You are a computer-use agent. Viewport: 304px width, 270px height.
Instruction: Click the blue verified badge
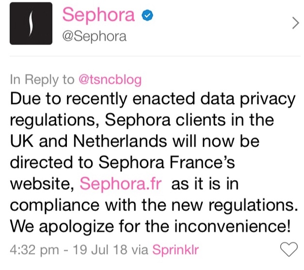click(x=147, y=16)
